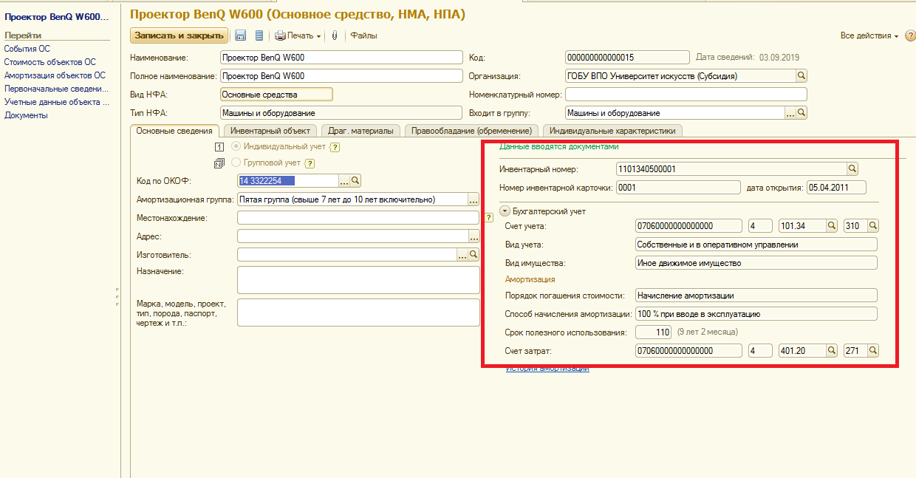Click magnifier next to account 401.20
This screenshot has width=916, height=478.
[x=832, y=351]
